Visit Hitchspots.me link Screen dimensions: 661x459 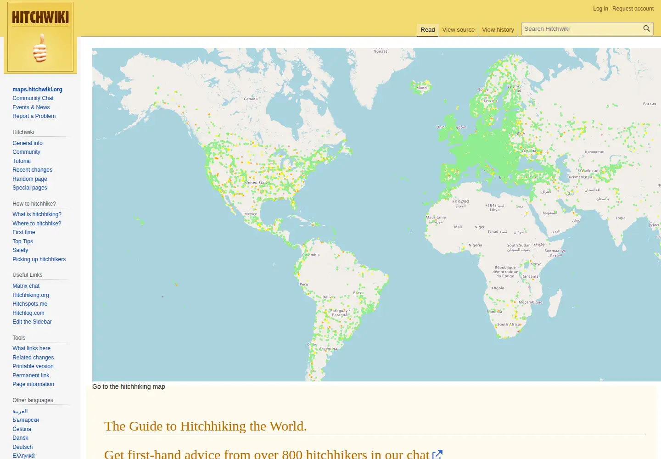coord(30,304)
